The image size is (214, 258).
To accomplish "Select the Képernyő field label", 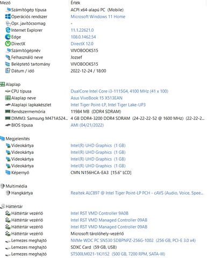I will pos(20,173).
